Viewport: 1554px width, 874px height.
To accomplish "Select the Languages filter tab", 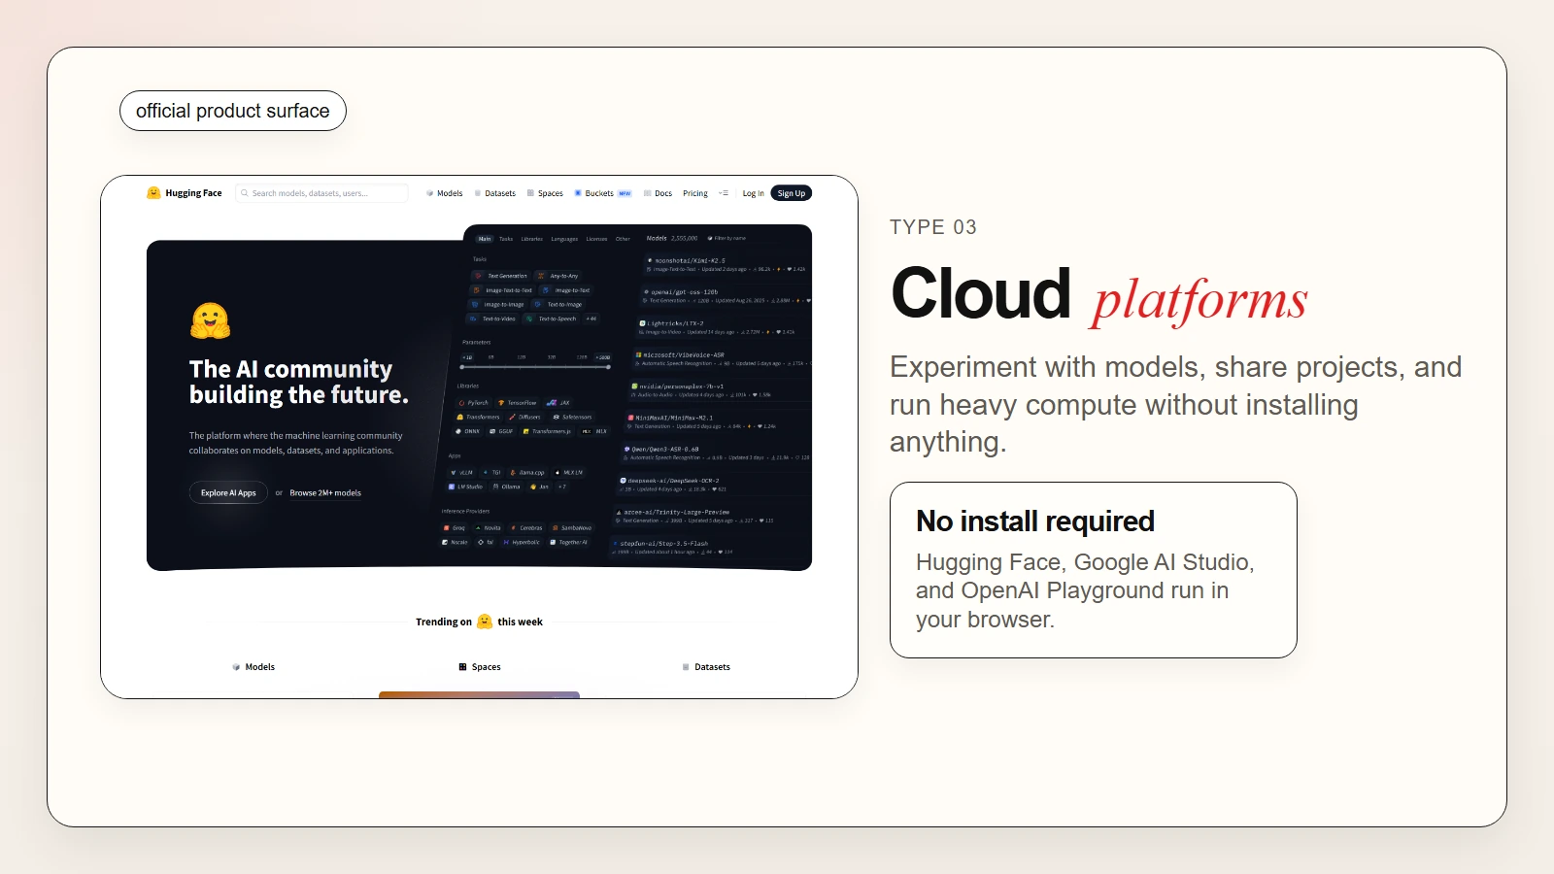I will [x=564, y=238].
